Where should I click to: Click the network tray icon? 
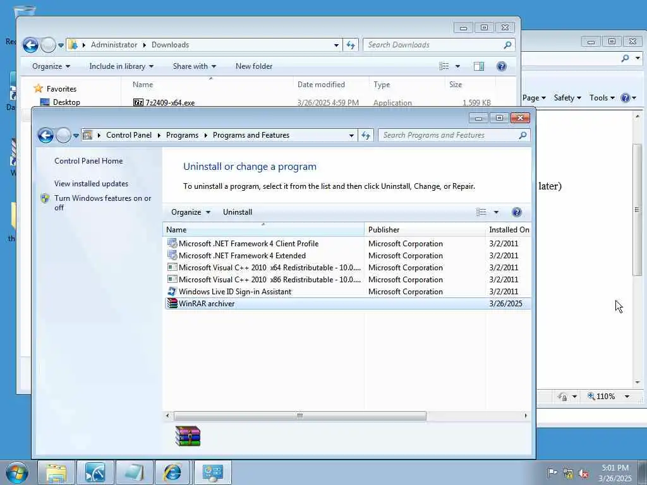[568, 474]
